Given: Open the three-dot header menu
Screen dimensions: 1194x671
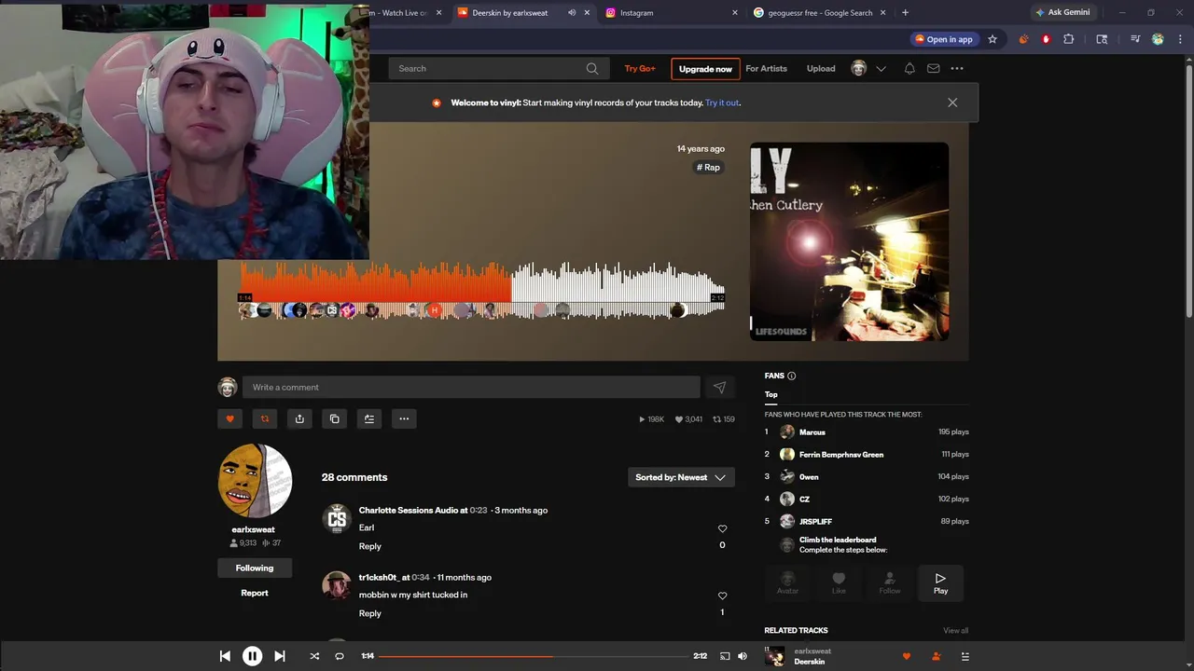Looking at the screenshot, I should [x=957, y=68].
